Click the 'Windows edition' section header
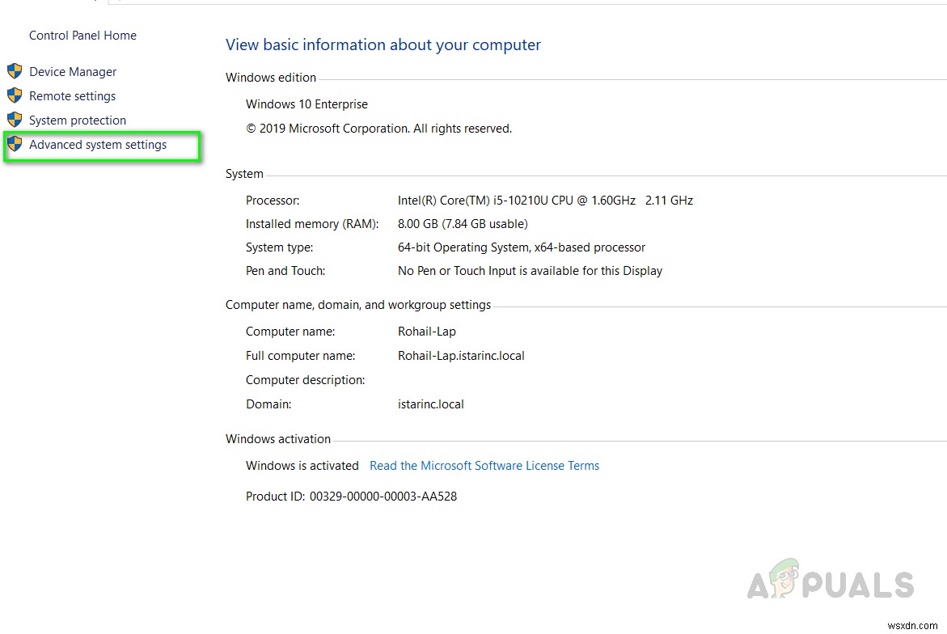The image size is (947, 634). [x=271, y=78]
